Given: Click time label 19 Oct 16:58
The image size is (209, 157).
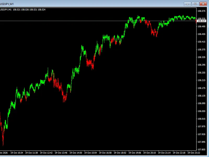Looking at the screenshot, I should (105, 153).
